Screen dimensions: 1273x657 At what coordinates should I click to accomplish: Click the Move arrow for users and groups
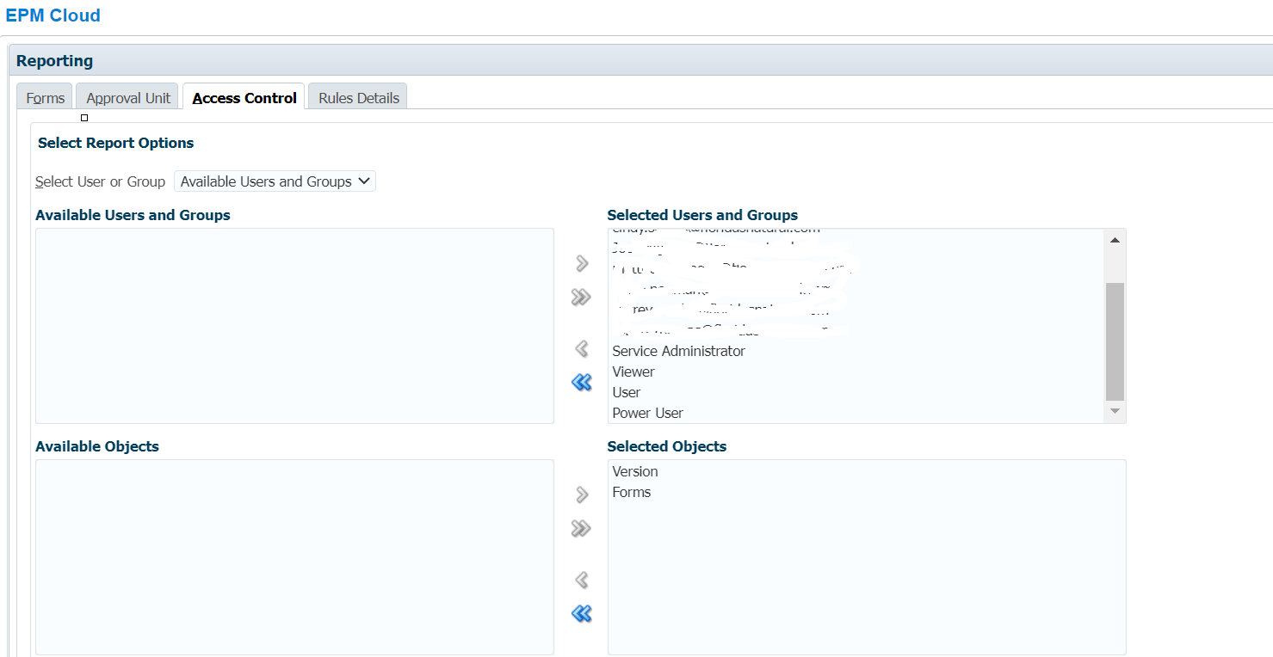pos(582,263)
